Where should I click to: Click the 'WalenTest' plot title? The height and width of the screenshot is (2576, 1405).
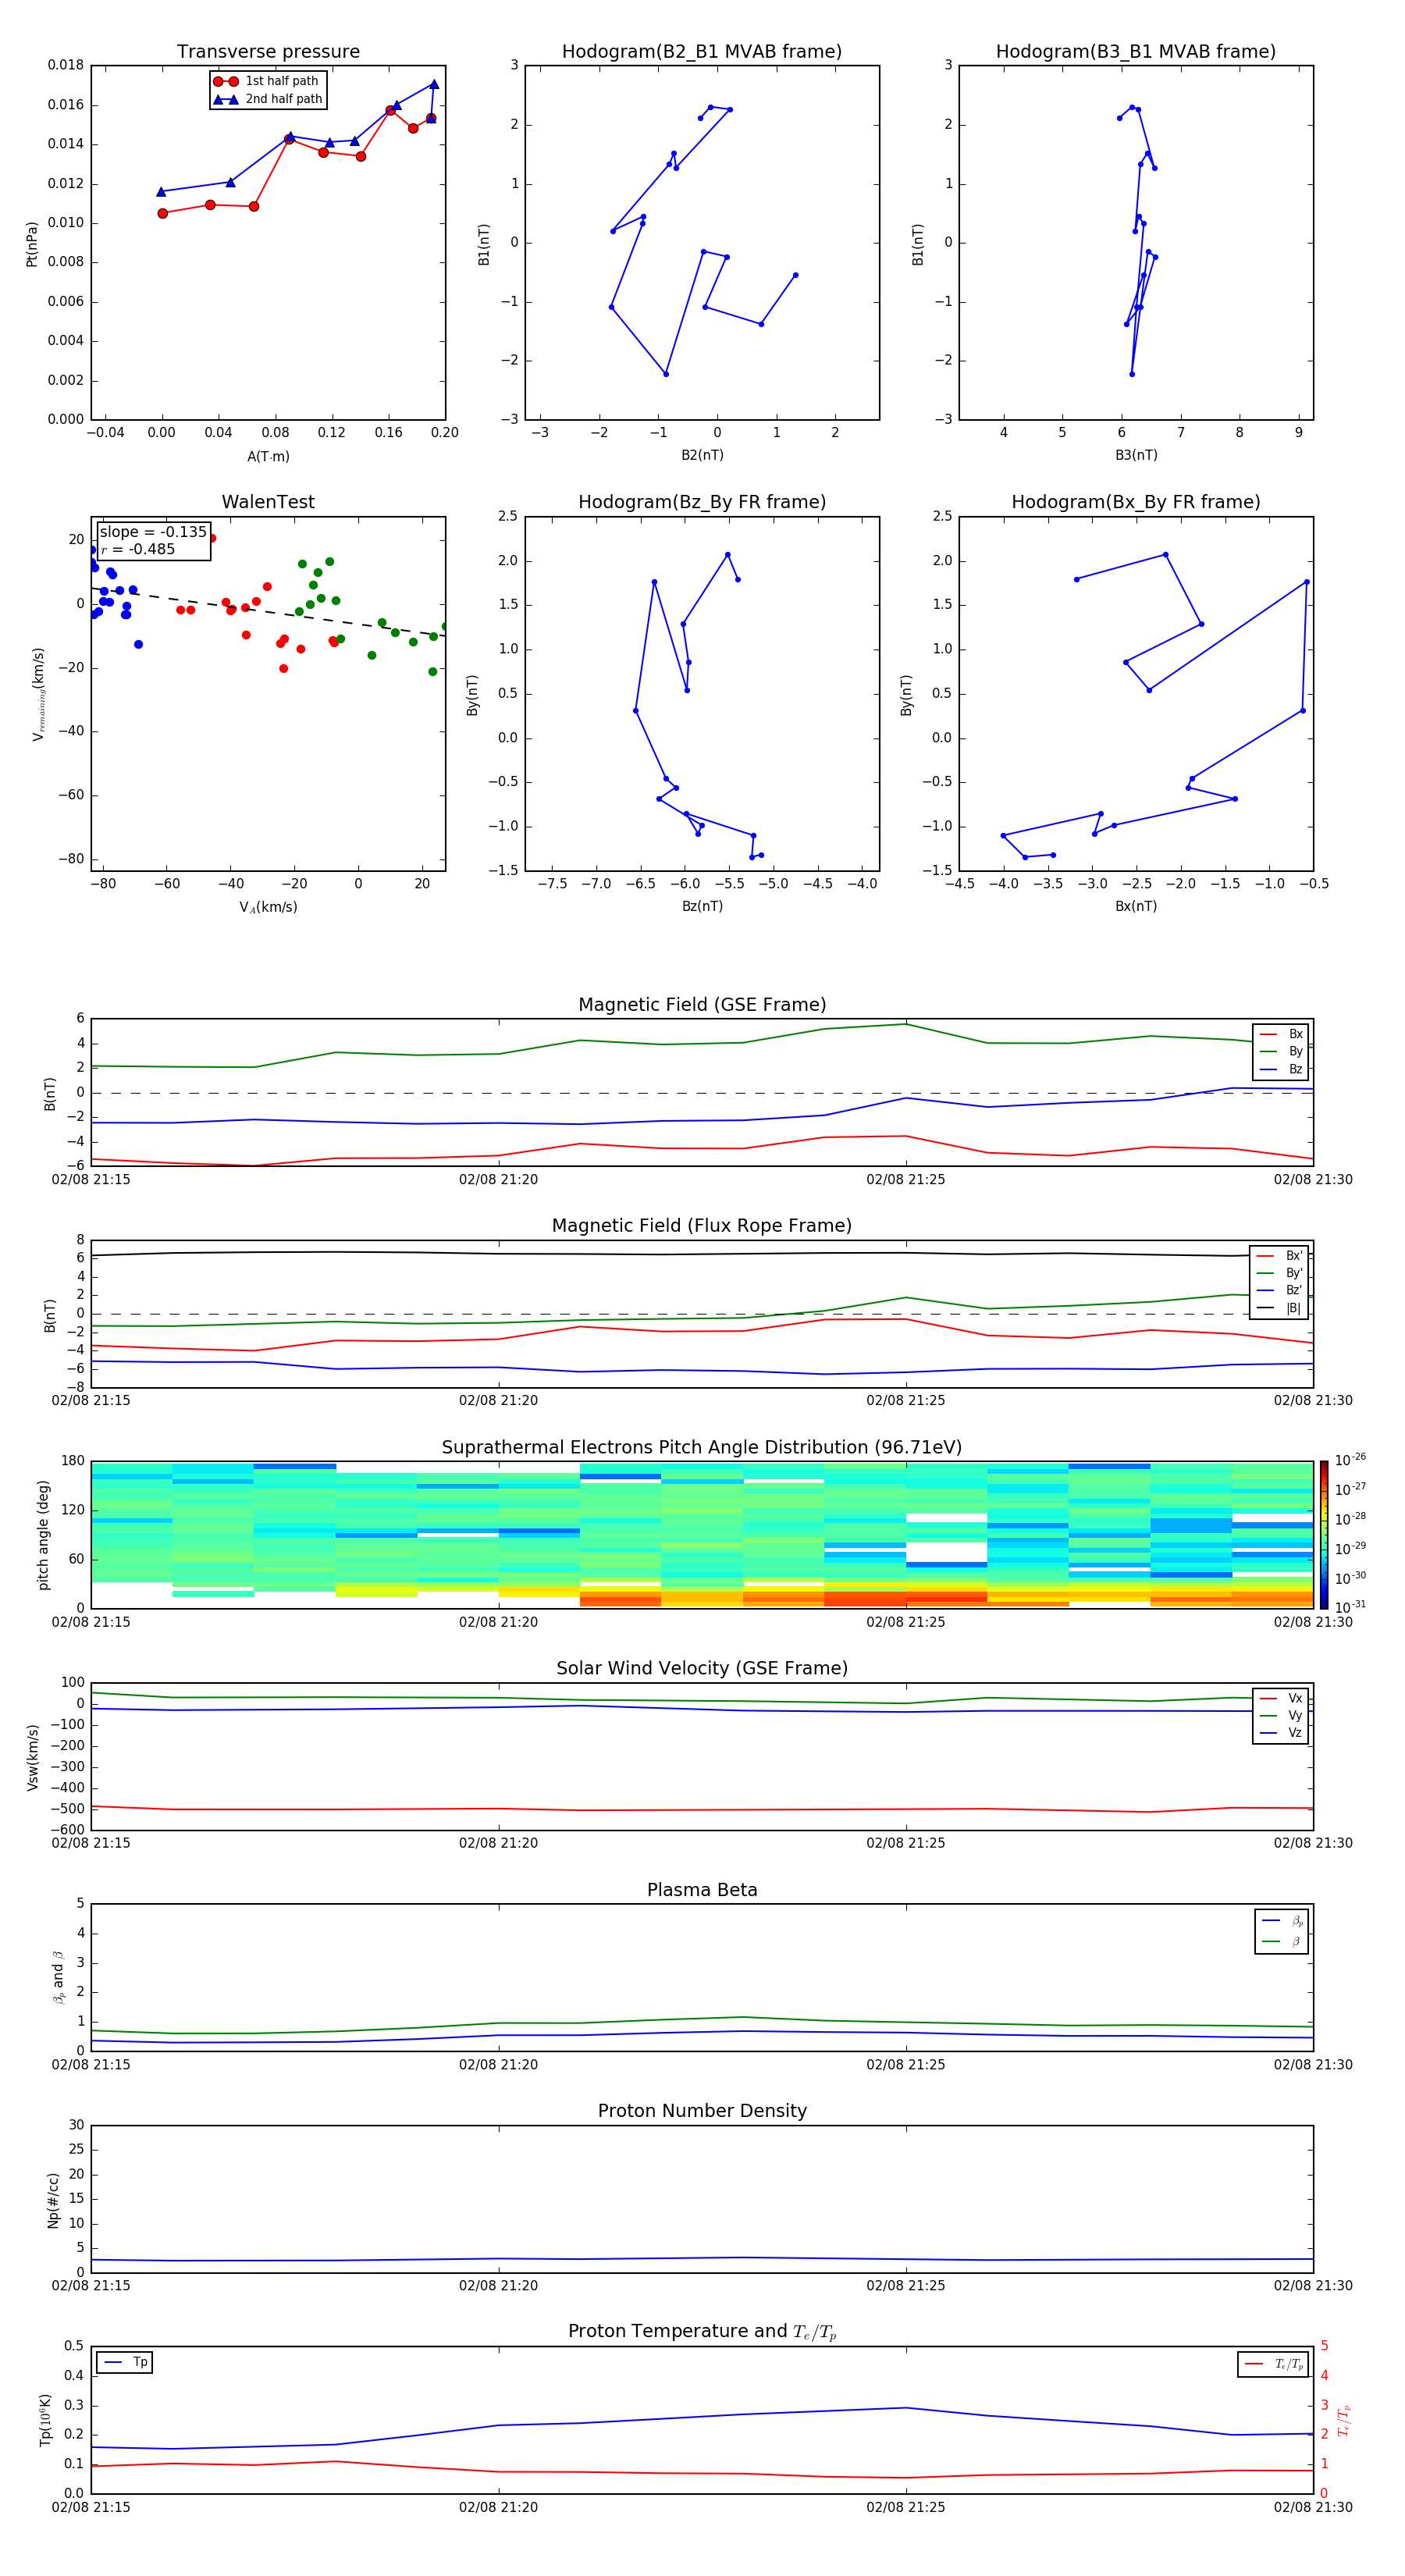coord(268,502)
